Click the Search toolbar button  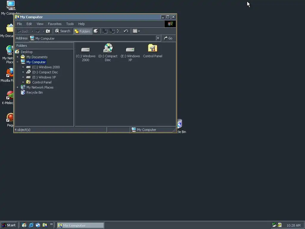coord(63,31)
